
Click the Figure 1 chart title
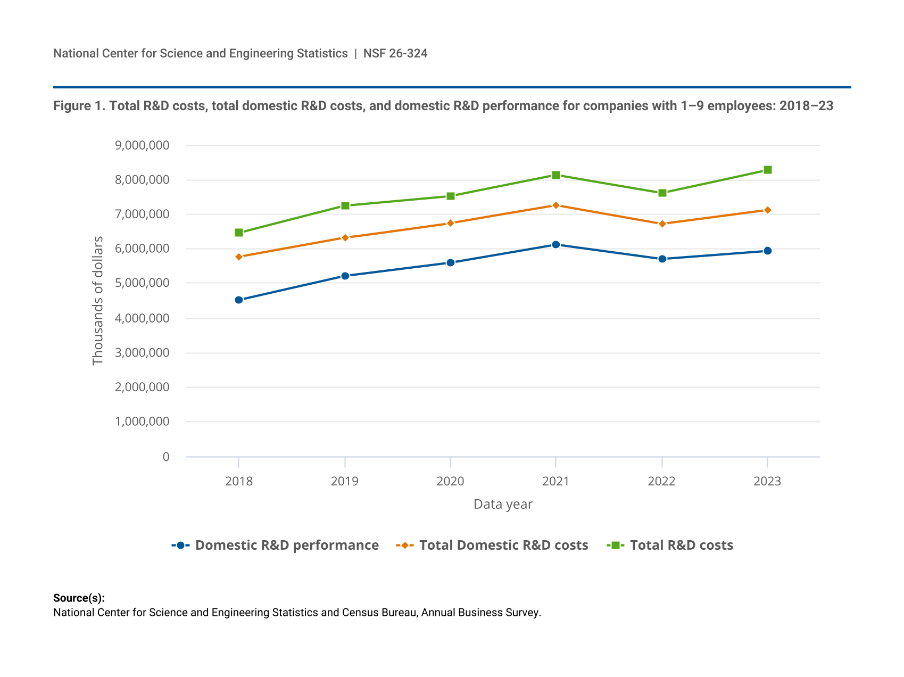[x=443, y=106]
